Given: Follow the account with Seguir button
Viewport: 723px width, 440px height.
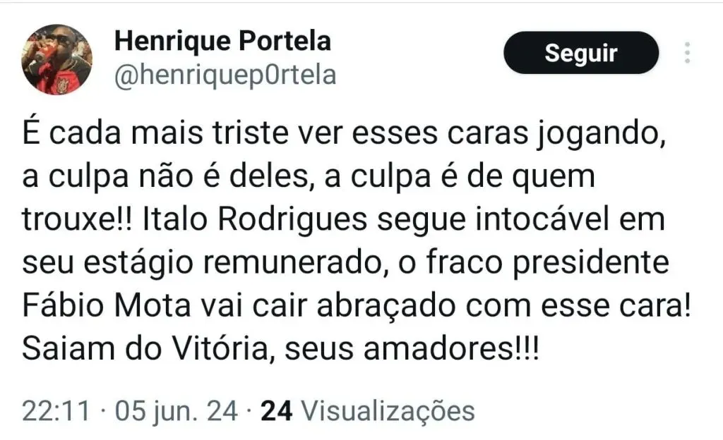Looking at the screenshot, I should (581, 53).
